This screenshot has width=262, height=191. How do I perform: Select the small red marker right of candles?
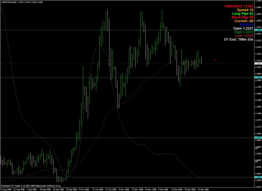tap(215, 60)
